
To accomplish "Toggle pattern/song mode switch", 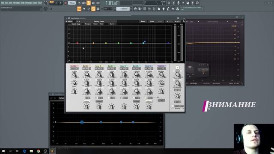I will click(x=51, y=2).
